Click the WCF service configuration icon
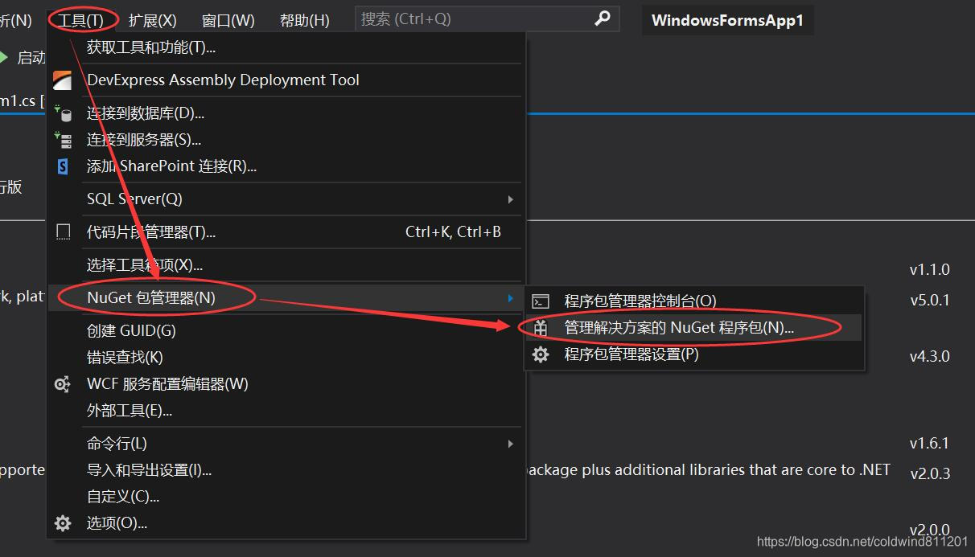The width and height of the screenshot is (975, 557). tap(62, 384)
